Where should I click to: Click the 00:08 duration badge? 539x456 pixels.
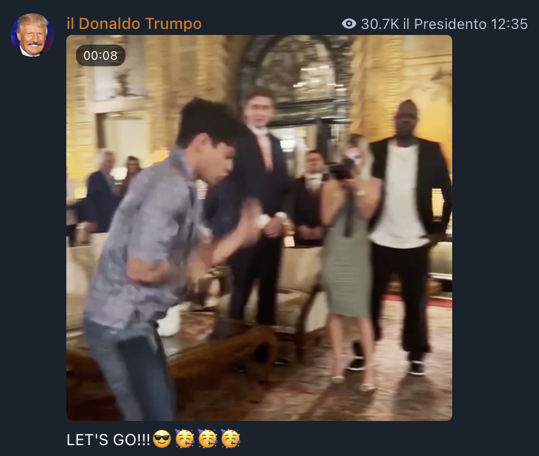point(100,55)
